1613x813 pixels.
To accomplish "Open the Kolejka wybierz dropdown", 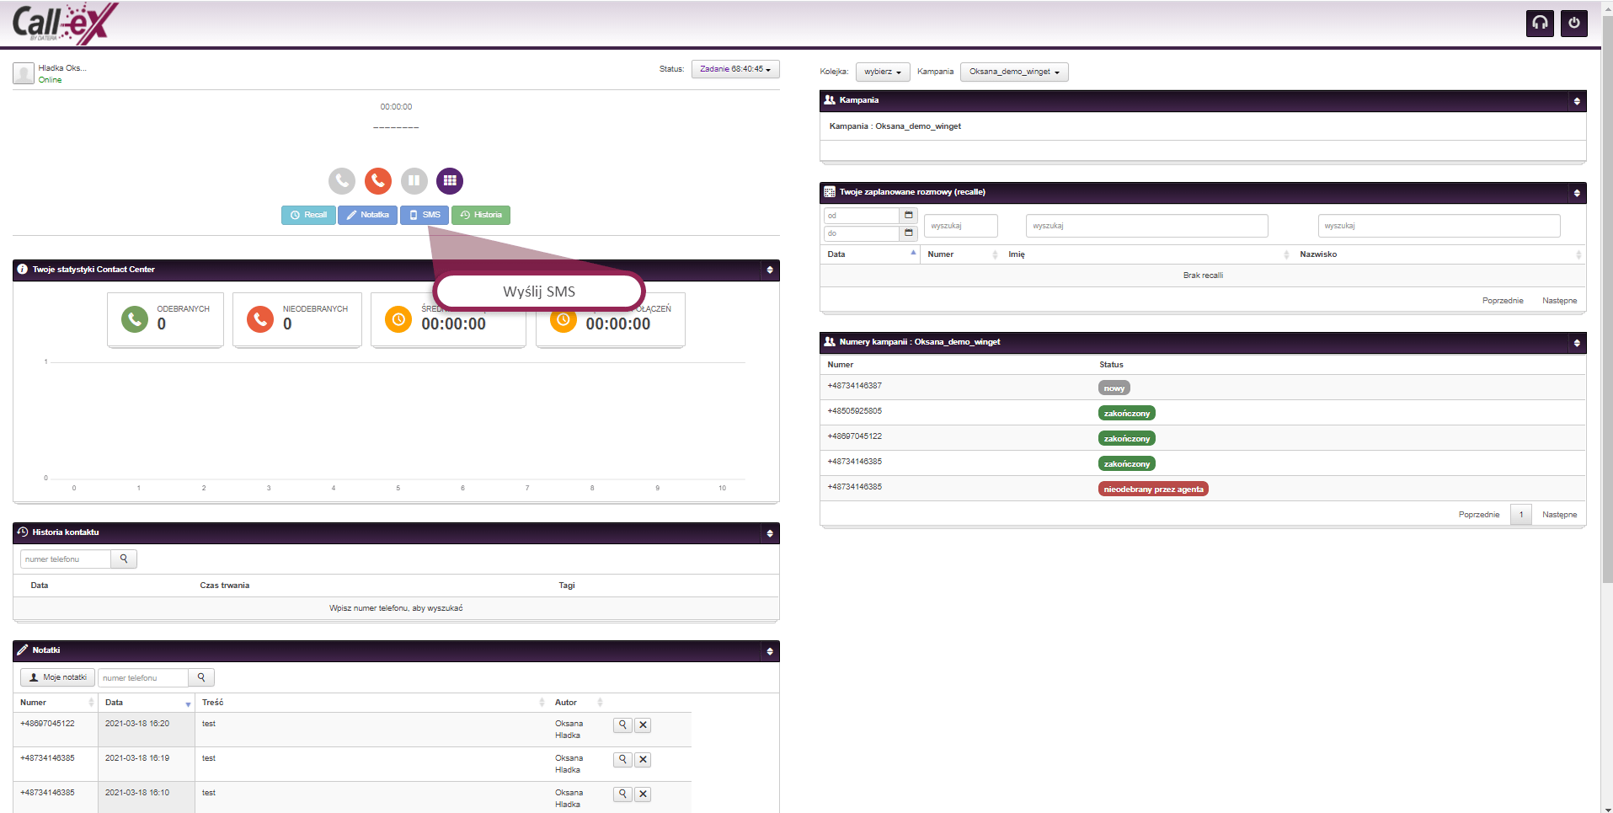I will (x=882, y=72).
